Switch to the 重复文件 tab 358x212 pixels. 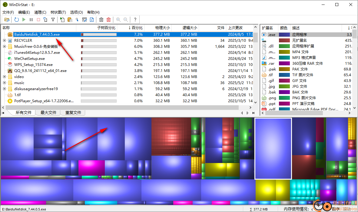(x=73, y=113)
